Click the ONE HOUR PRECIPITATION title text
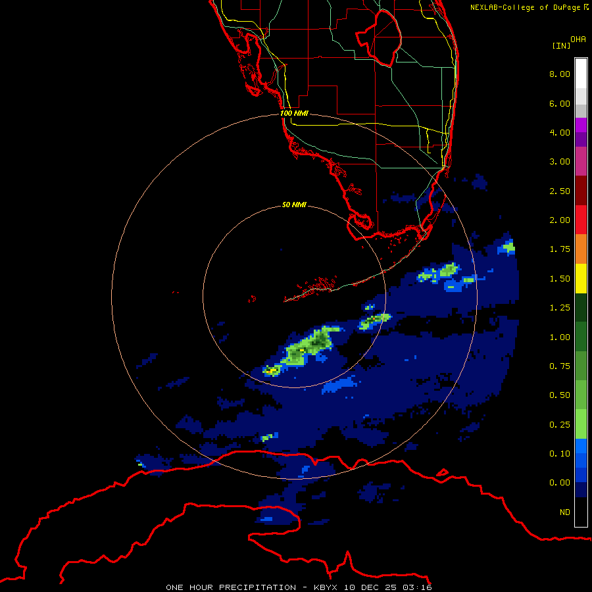This screenshot has width=592, height=592. point(231,587)
